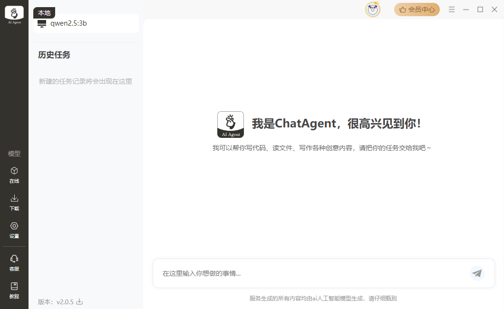Click the 模型 label in the sidebar

click(x=14, y=154)
